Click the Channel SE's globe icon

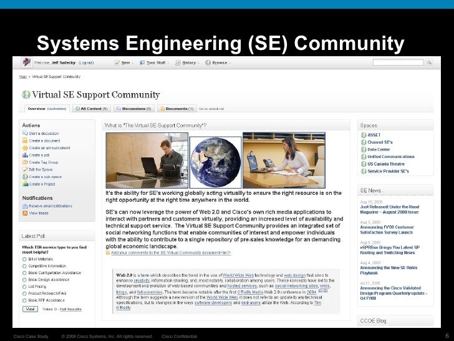tap(364, 142)
